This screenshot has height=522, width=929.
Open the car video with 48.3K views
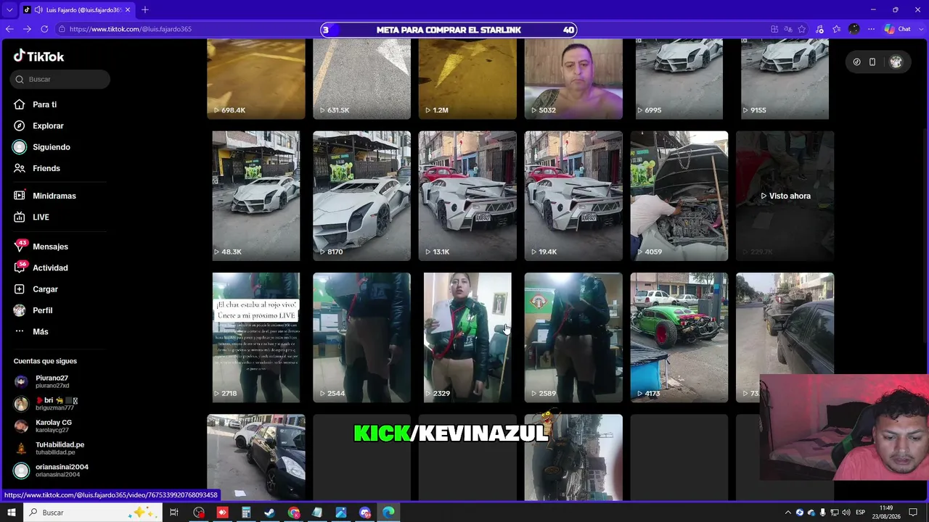coord(256,196)
